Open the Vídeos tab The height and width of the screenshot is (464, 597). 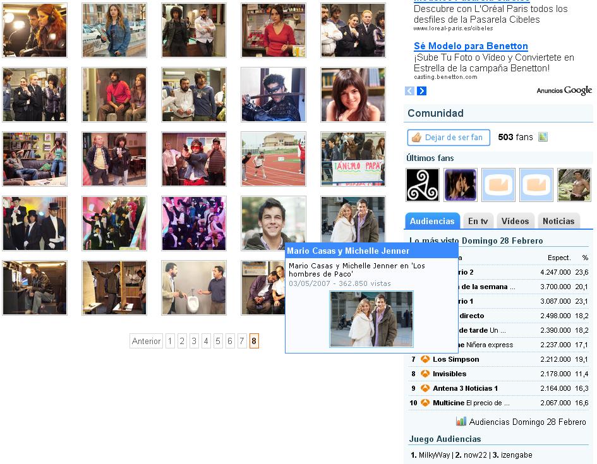click(515, 221)
